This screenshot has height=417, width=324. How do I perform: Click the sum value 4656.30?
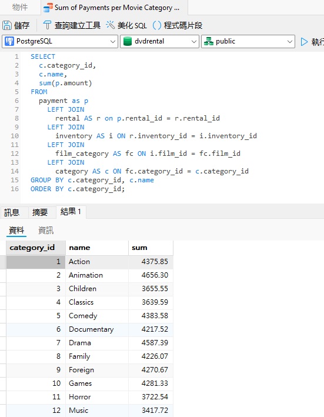point(151,275)
